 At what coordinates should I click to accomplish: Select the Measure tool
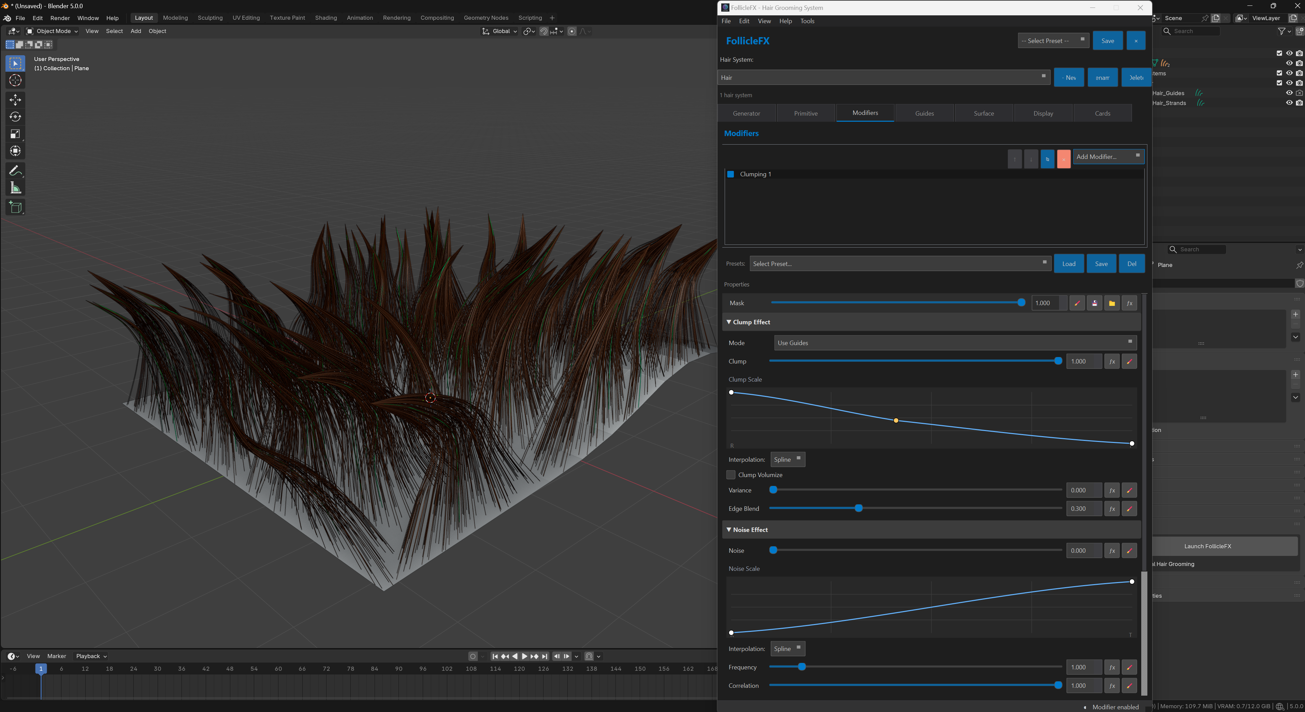tap(15, 187)
